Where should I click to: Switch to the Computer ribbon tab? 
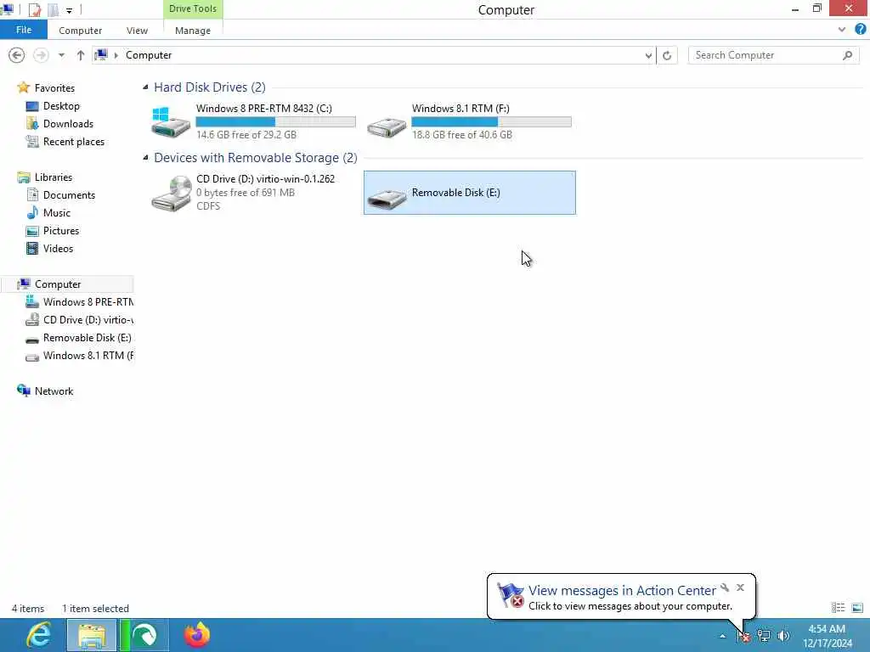[81, 31]
